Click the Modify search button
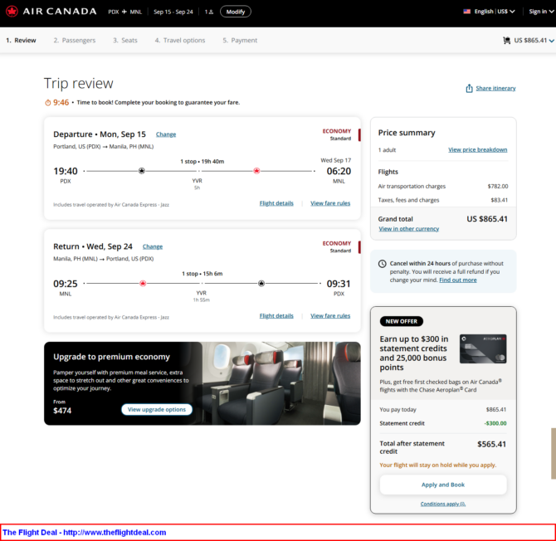The width and height of the screenshot is (556, 541). [x=236, y=12]
